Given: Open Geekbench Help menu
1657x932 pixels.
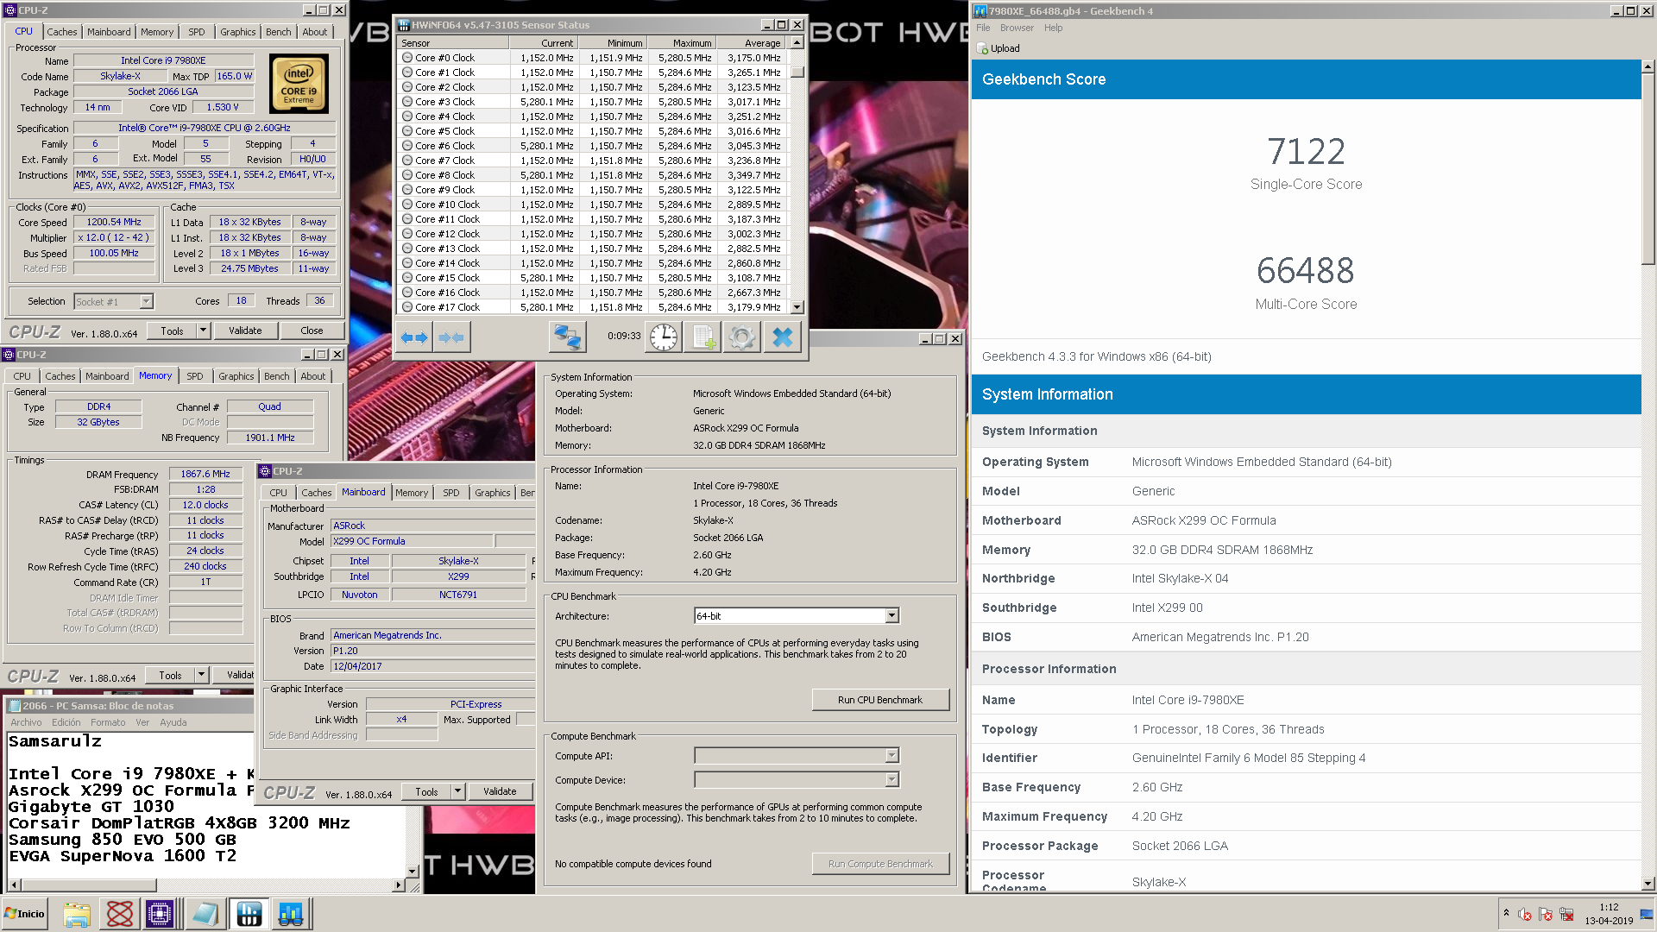Looking at the screenshot, I should [1053, 28].
